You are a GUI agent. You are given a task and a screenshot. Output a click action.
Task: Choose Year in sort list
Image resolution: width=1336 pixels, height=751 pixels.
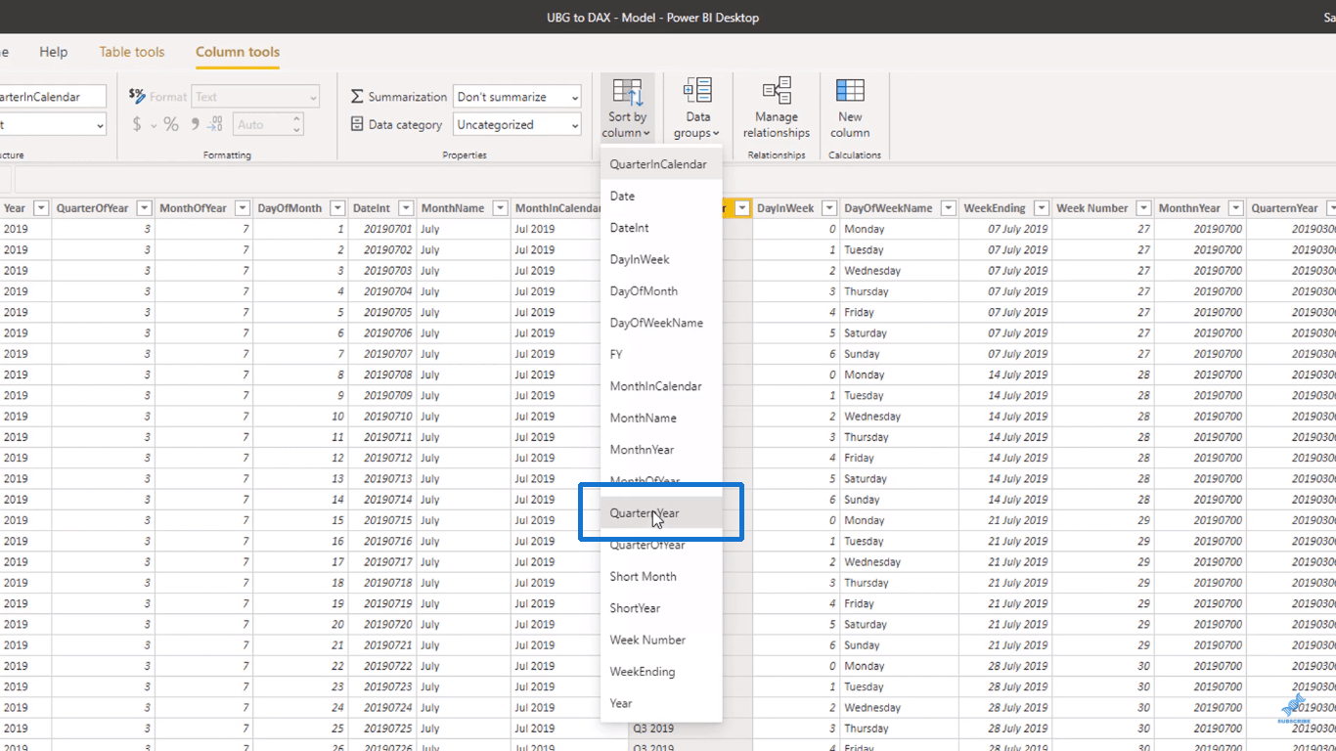coord(661,703)
